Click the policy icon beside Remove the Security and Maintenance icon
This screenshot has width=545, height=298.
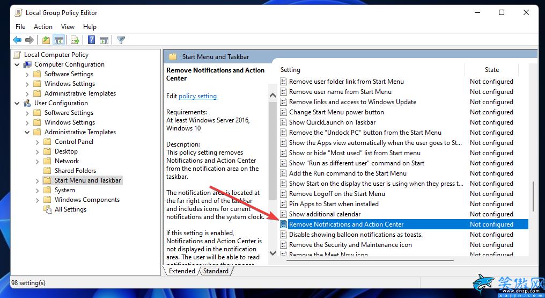[x=284, y=245]
